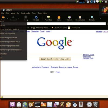The image size is (108, 108).
Task: Open the Tabs menu
Action: [x=40, y=13]
